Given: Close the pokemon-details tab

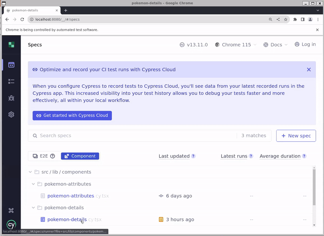Looking at the screenshot, I should pyautogui.click(x=57, y=11).
